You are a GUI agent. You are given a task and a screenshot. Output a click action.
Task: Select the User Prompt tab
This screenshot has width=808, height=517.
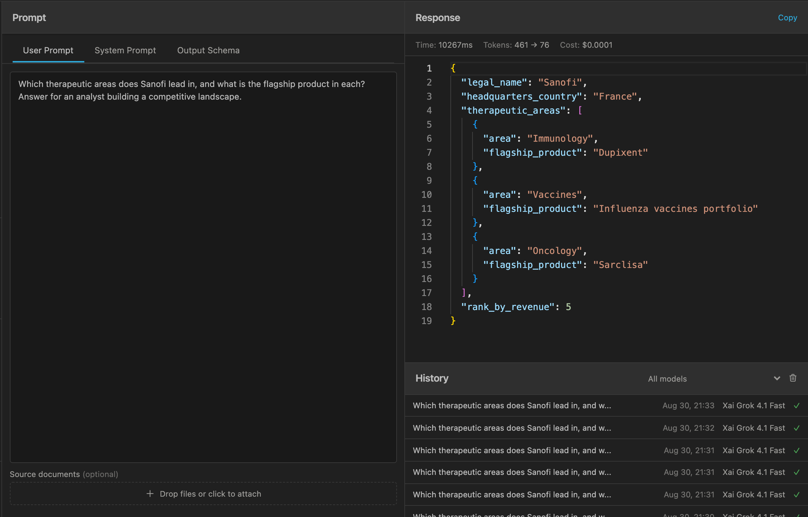48,50
